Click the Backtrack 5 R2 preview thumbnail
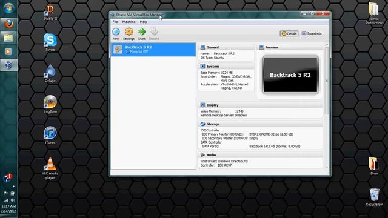The image size is (388, 218). (290, 75)
